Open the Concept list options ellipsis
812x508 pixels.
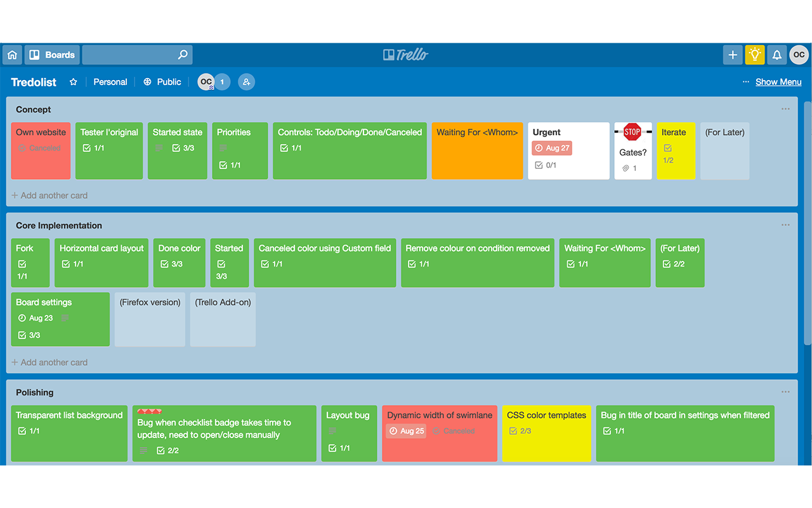coord(785,109)
